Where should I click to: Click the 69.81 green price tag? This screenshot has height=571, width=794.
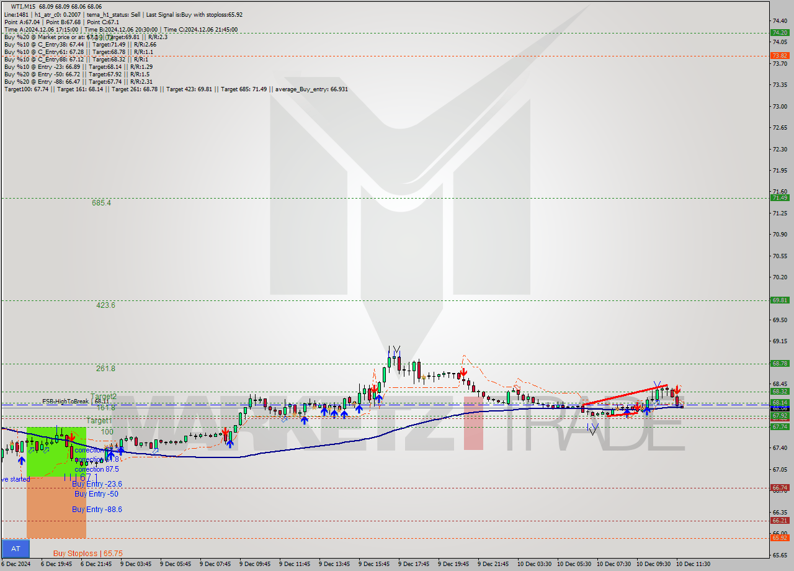(x=780, y=300)
